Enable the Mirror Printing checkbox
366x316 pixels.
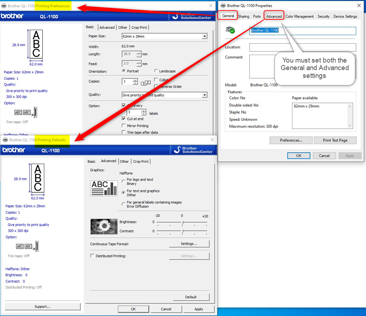[124, 125]
